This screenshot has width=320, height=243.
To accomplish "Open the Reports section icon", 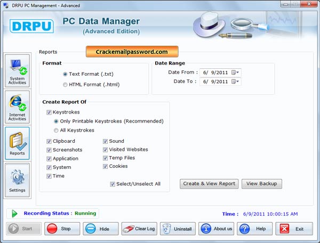I will [18, 143].
